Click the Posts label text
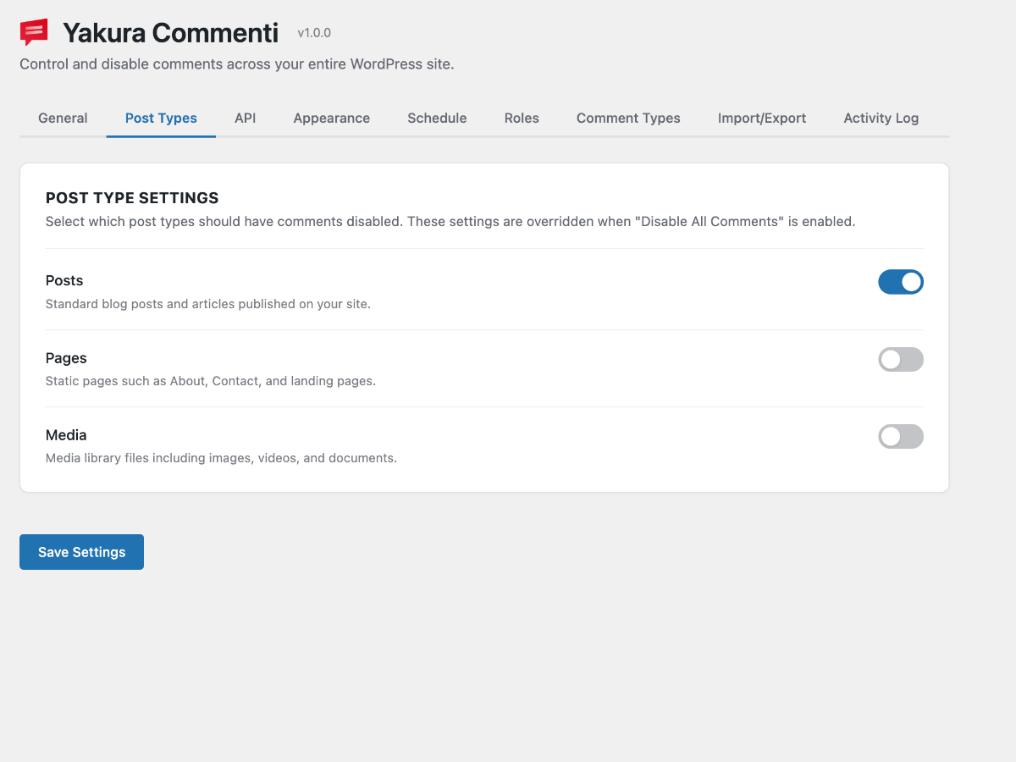 pos(63,280)
